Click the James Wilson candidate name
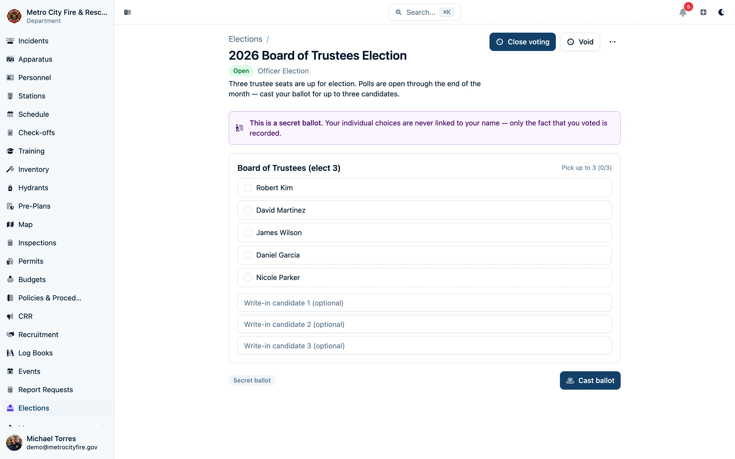735x459 pixels. pyautogui.click(x=279, y=233)
